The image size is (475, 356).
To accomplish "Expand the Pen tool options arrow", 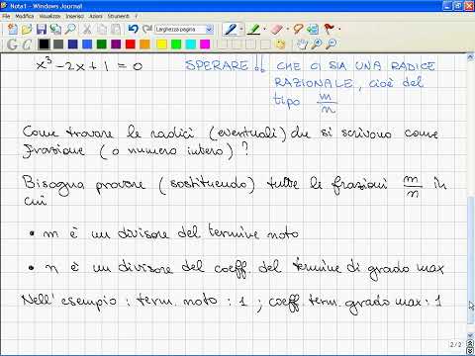I will 241,30.
